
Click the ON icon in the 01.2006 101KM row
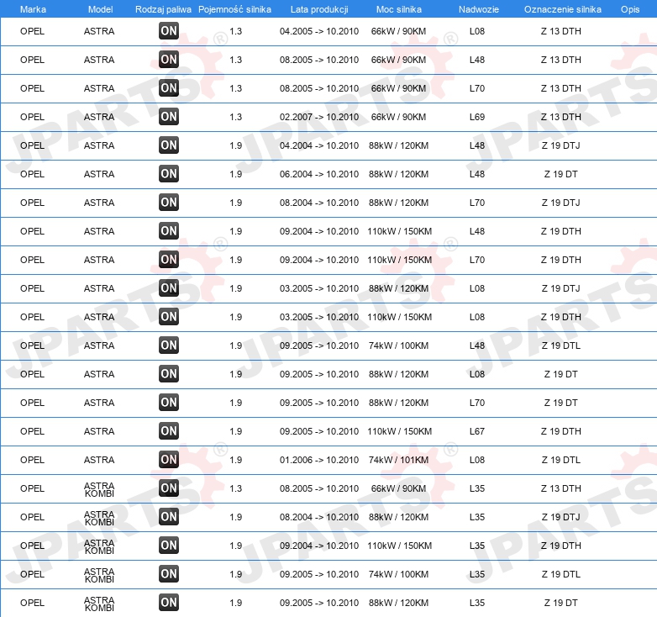(169, 460)
